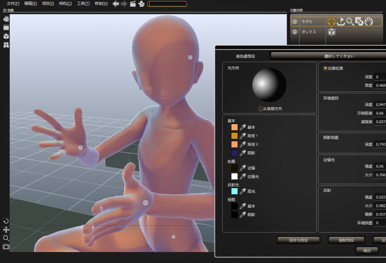Select the four-arrow pan view tool
Viewport: 386px width, 263px height.
[x=6, y=230]
